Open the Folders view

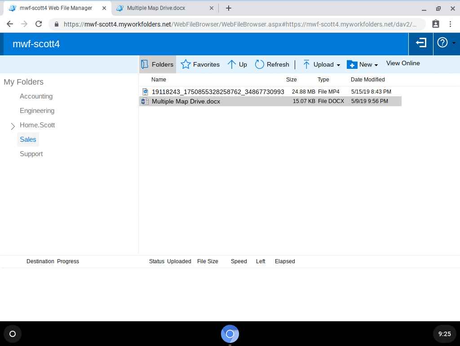(x=157, y=64)
